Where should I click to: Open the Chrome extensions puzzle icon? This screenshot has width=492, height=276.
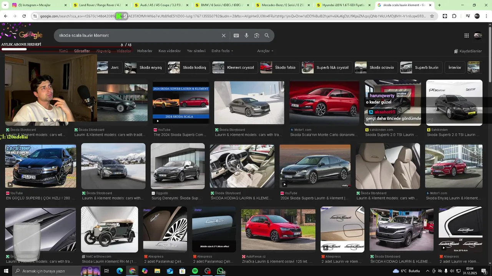click(x=454, y=16)
